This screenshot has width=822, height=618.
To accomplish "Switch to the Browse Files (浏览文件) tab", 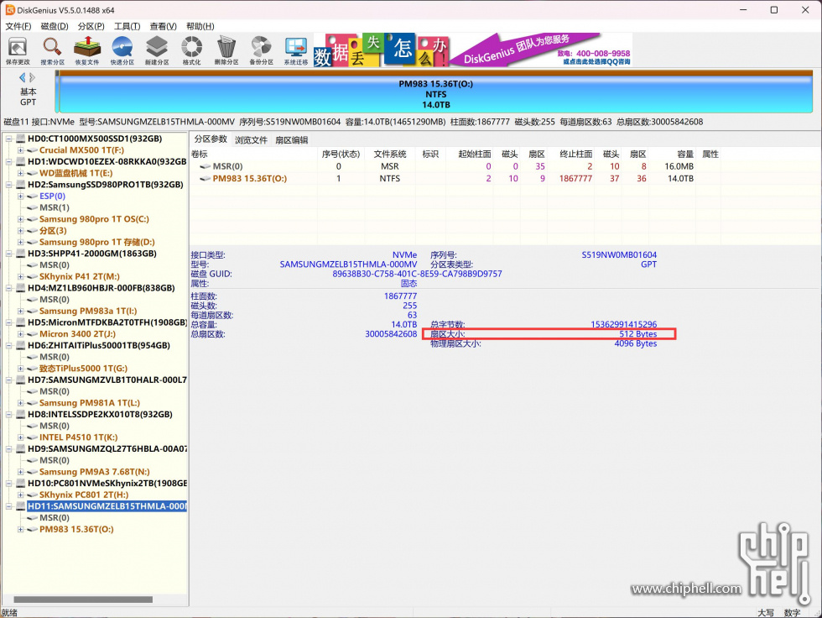I will click(x=251, y=140).
